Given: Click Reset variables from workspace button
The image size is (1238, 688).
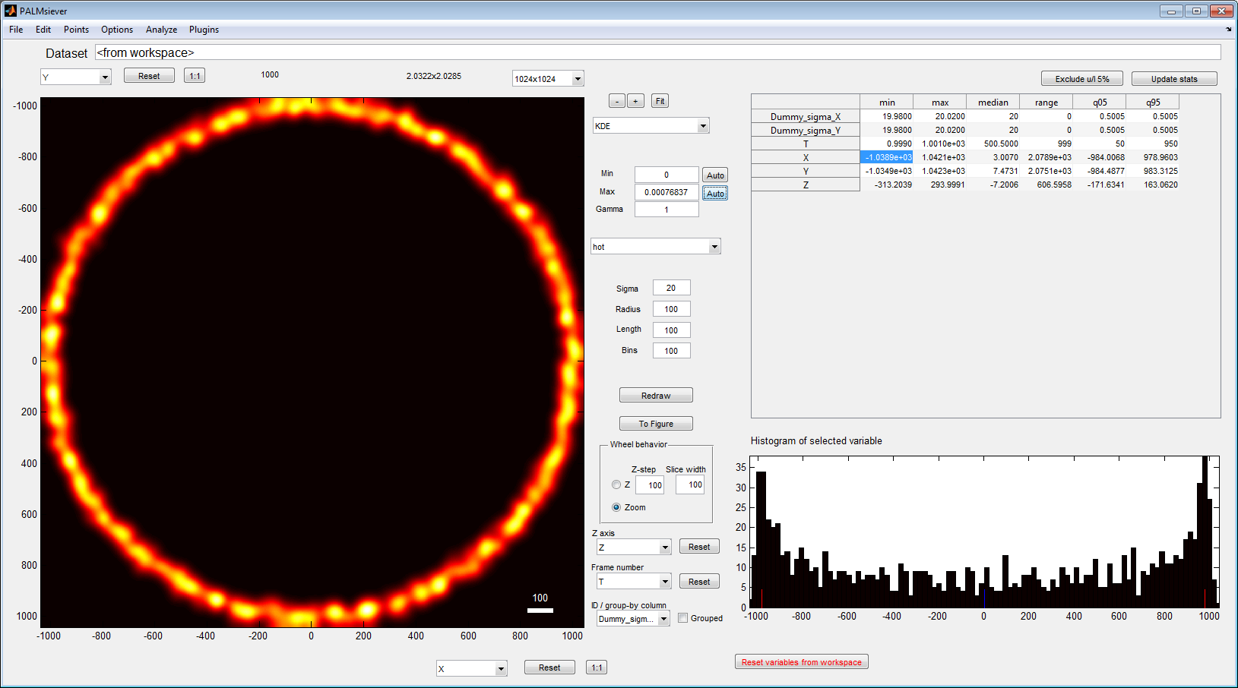Looking at the screenshot, I should (802, 662).
